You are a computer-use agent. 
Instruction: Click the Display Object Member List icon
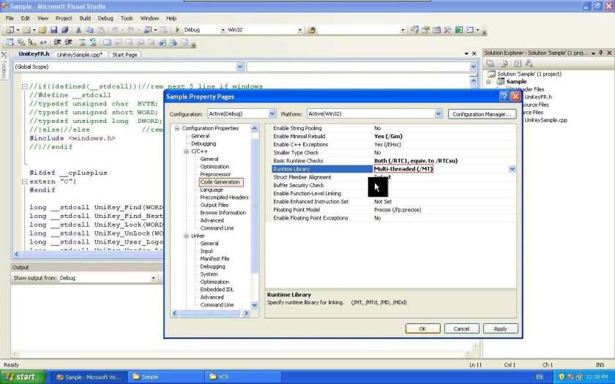(x=10, y=42)
